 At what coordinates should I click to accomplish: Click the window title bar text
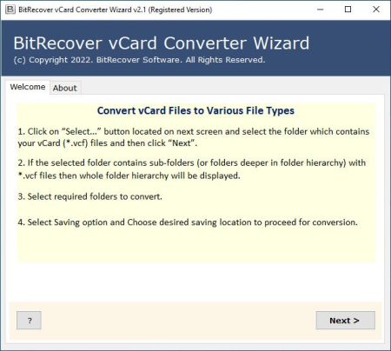(116, 10)
